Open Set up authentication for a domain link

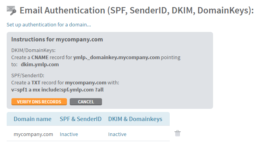pos(49,25)
